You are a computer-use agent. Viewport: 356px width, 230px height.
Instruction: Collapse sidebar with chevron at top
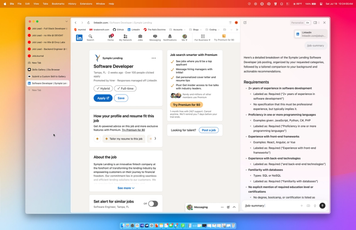(66, 21)
